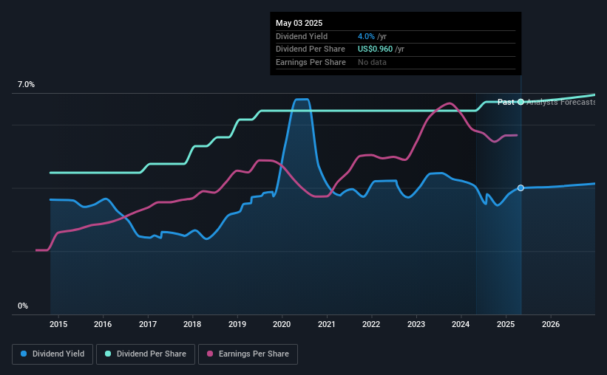Click the Earnings Per Share label in the tooltip
This screenshot has height=375, width=607.
click(311, 62)
